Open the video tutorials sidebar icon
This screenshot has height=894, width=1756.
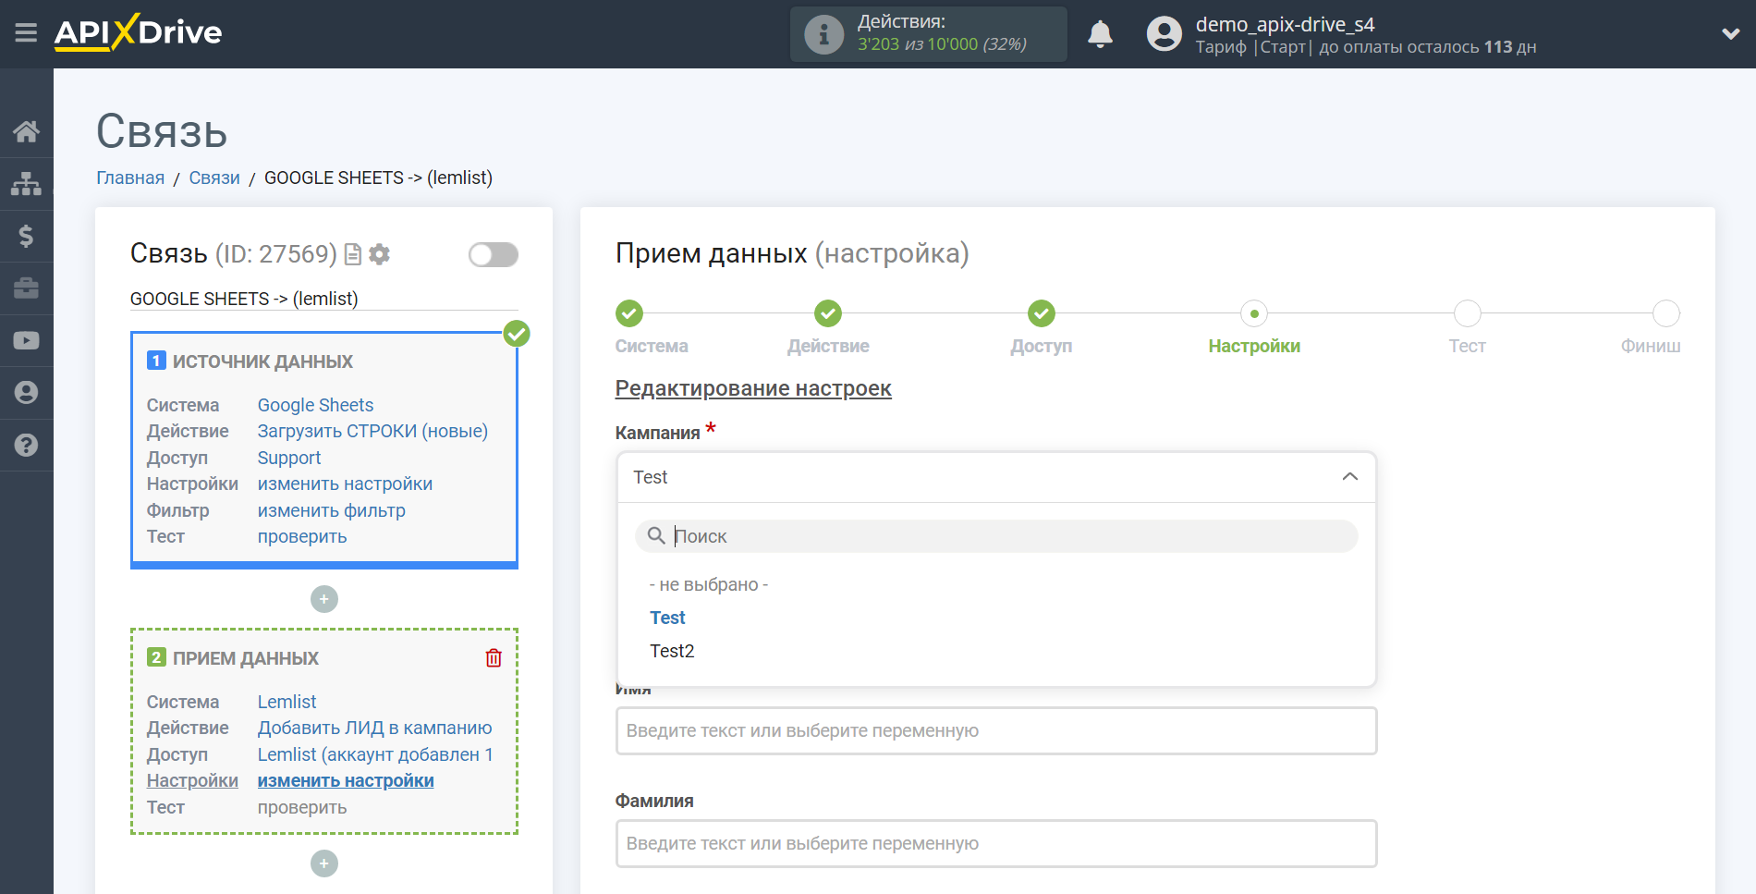pos(26,340)
